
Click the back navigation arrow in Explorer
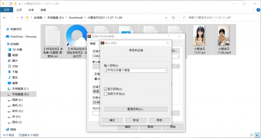[x=4, y=17]
